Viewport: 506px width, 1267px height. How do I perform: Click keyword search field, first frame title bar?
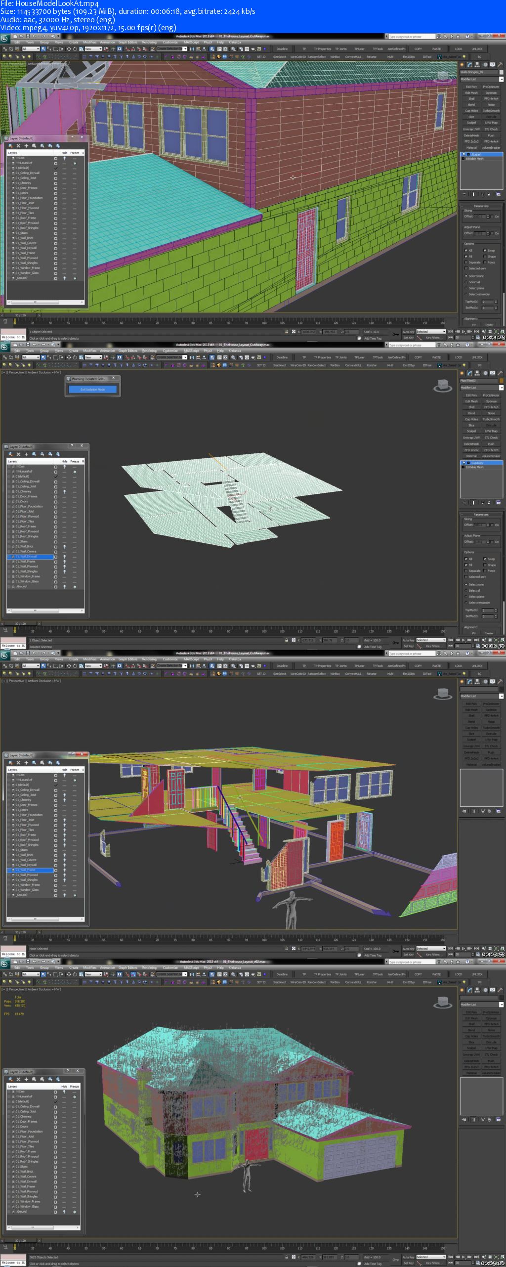click(411, 37)
